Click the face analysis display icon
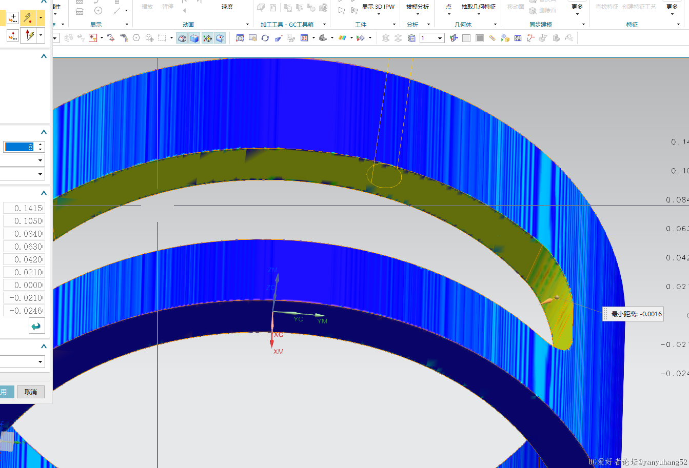Image resolution: width=689 pixels, height=468 pixels. tap(220, 38)
